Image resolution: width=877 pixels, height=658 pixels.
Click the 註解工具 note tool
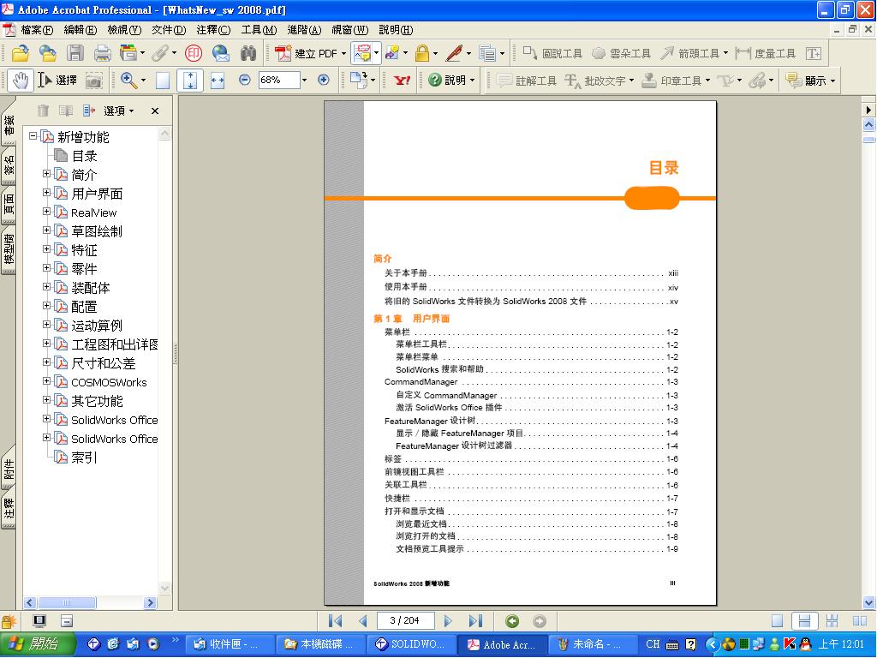tap(527, 81)
